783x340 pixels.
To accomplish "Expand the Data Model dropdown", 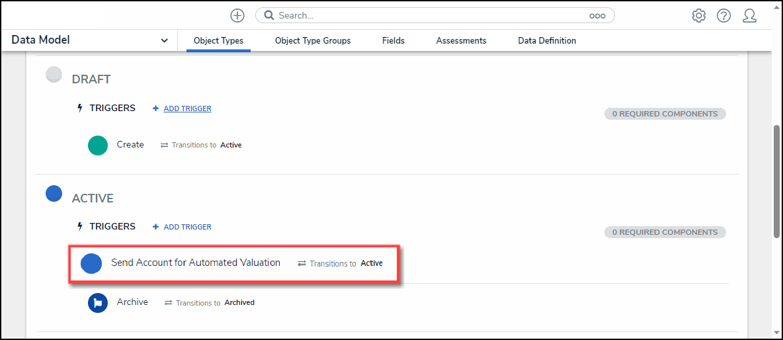I will (164, 41).
